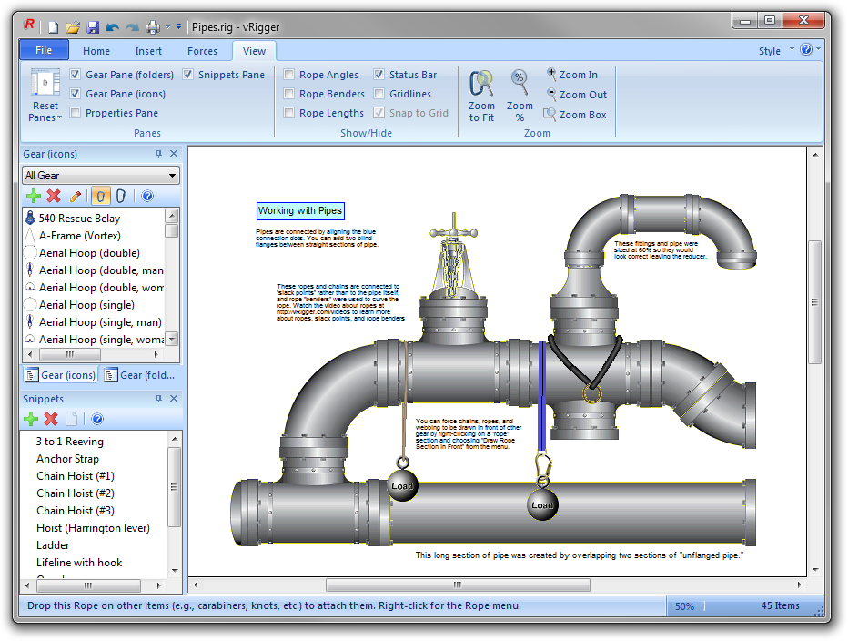Check the Properties Pane checkbox

[76, 113]
